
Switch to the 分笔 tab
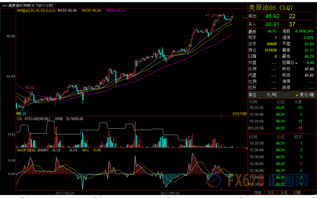point(284,193)
